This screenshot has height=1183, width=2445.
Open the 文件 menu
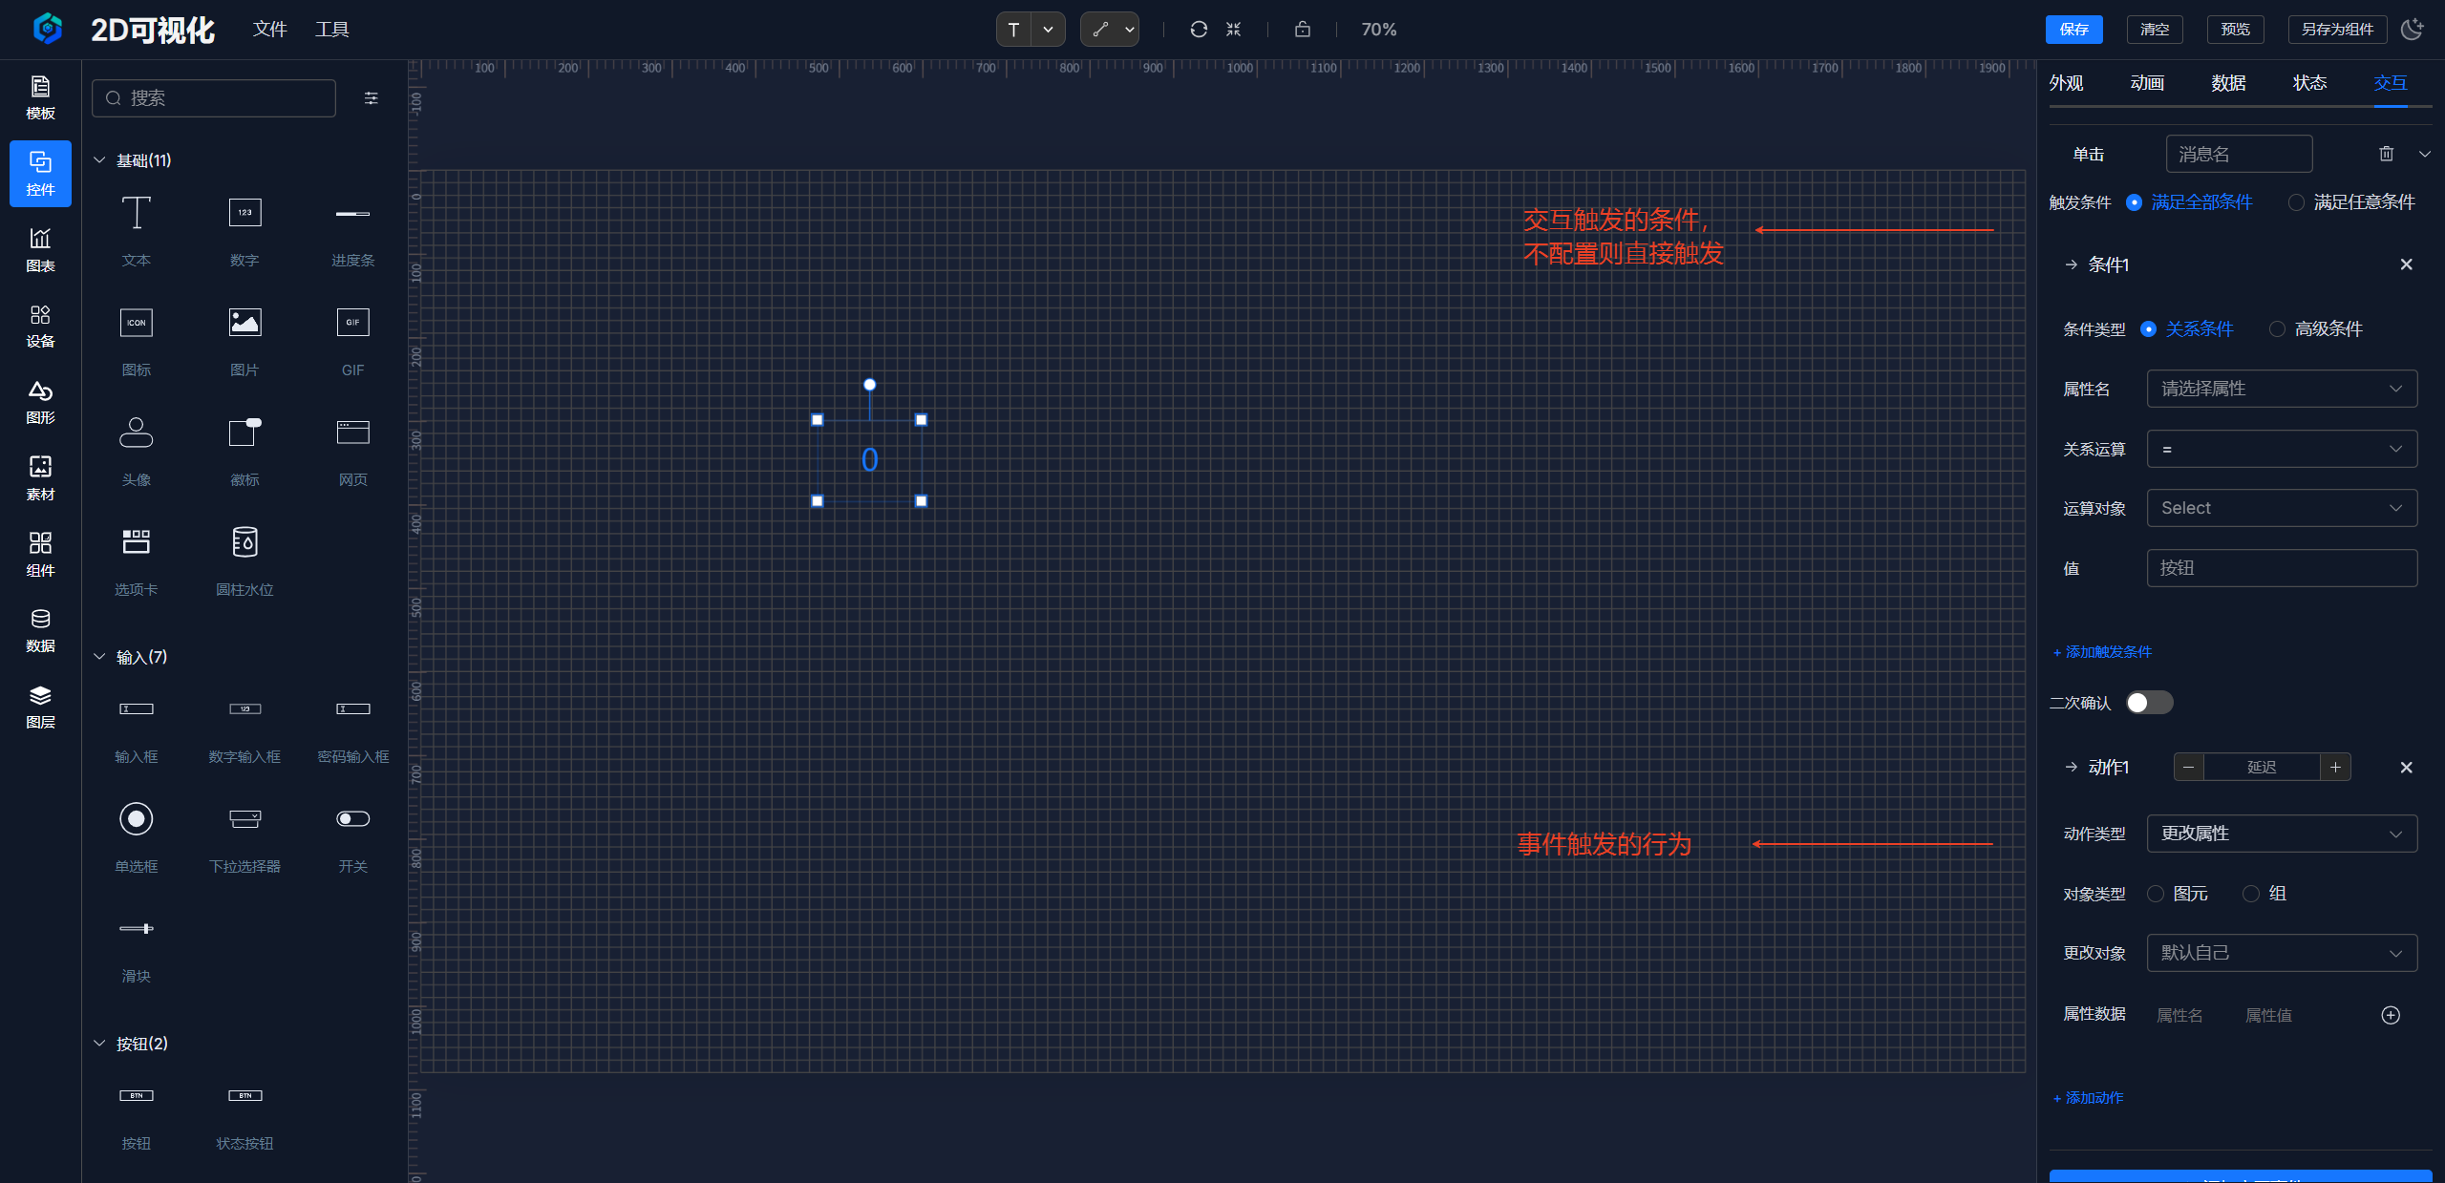pos(269,30)
